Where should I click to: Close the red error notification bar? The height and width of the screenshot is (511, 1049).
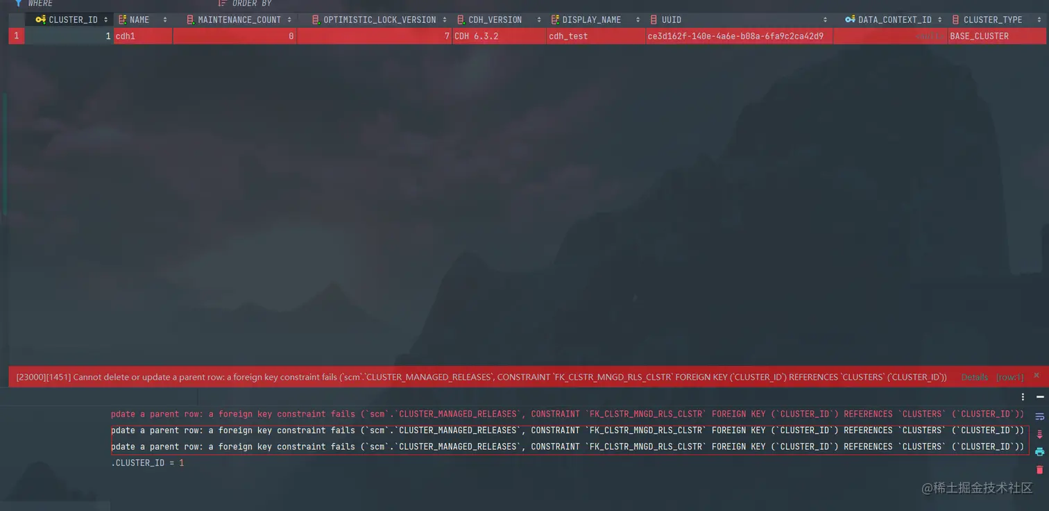[1037, 376]
